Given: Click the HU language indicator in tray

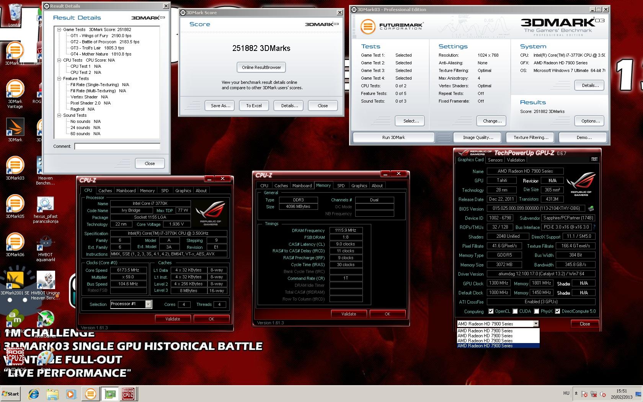Looking at the screenshot, I should [x=566, y=393].
